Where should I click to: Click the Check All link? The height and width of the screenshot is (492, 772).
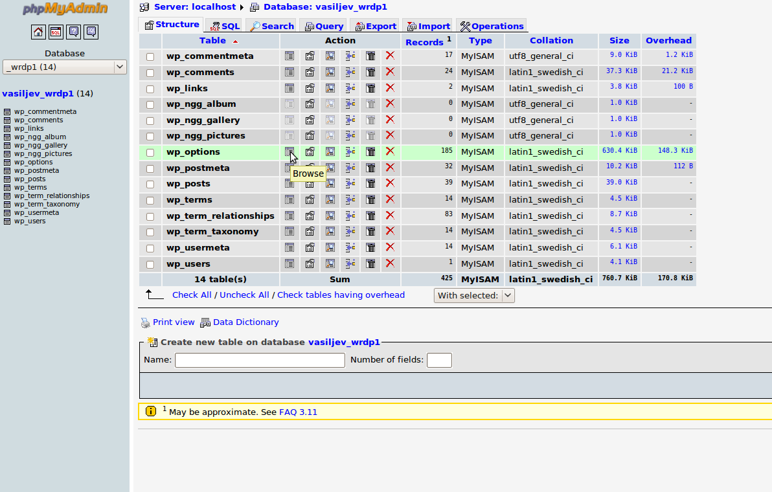pos(192,295)
